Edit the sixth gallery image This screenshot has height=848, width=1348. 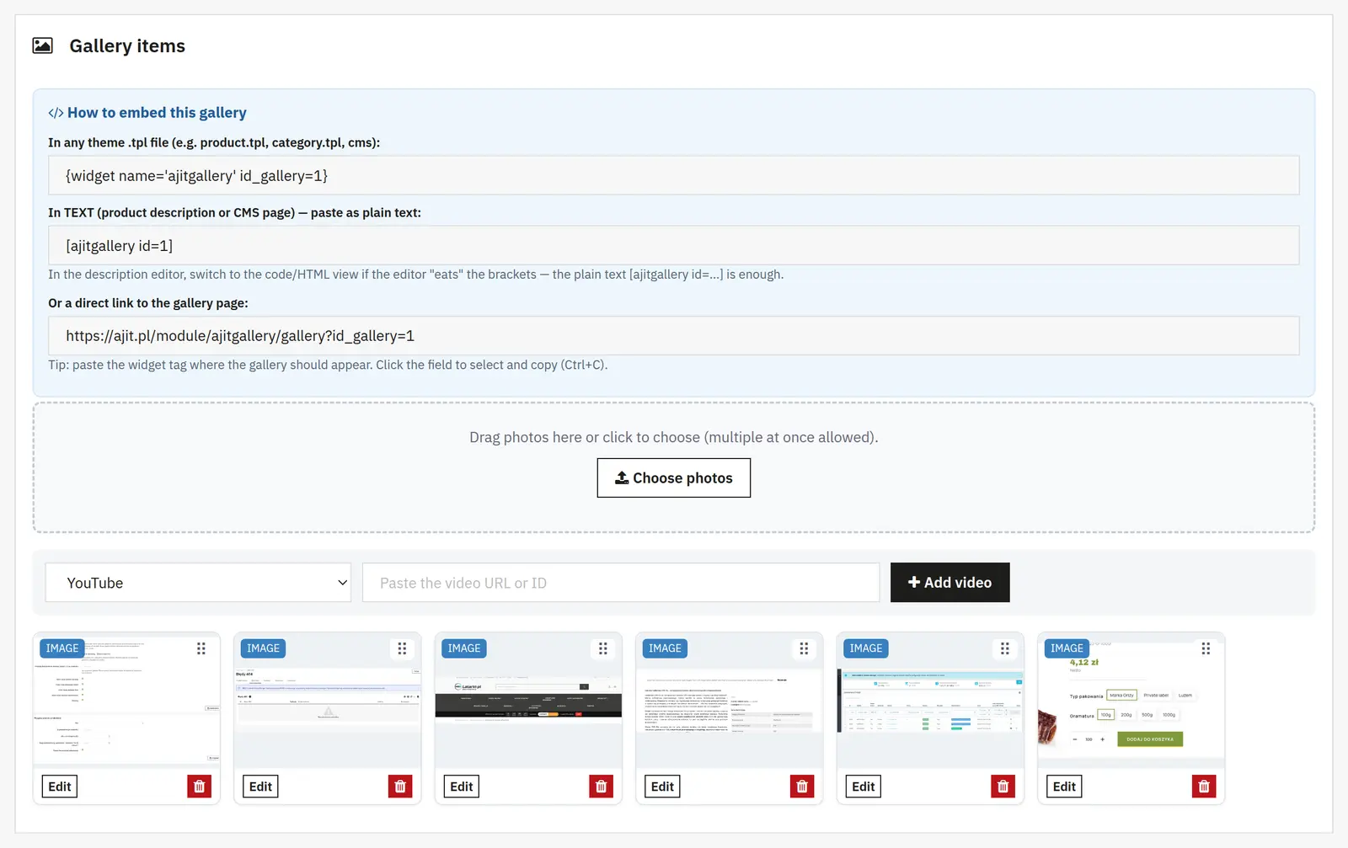tap(1064, 787)
